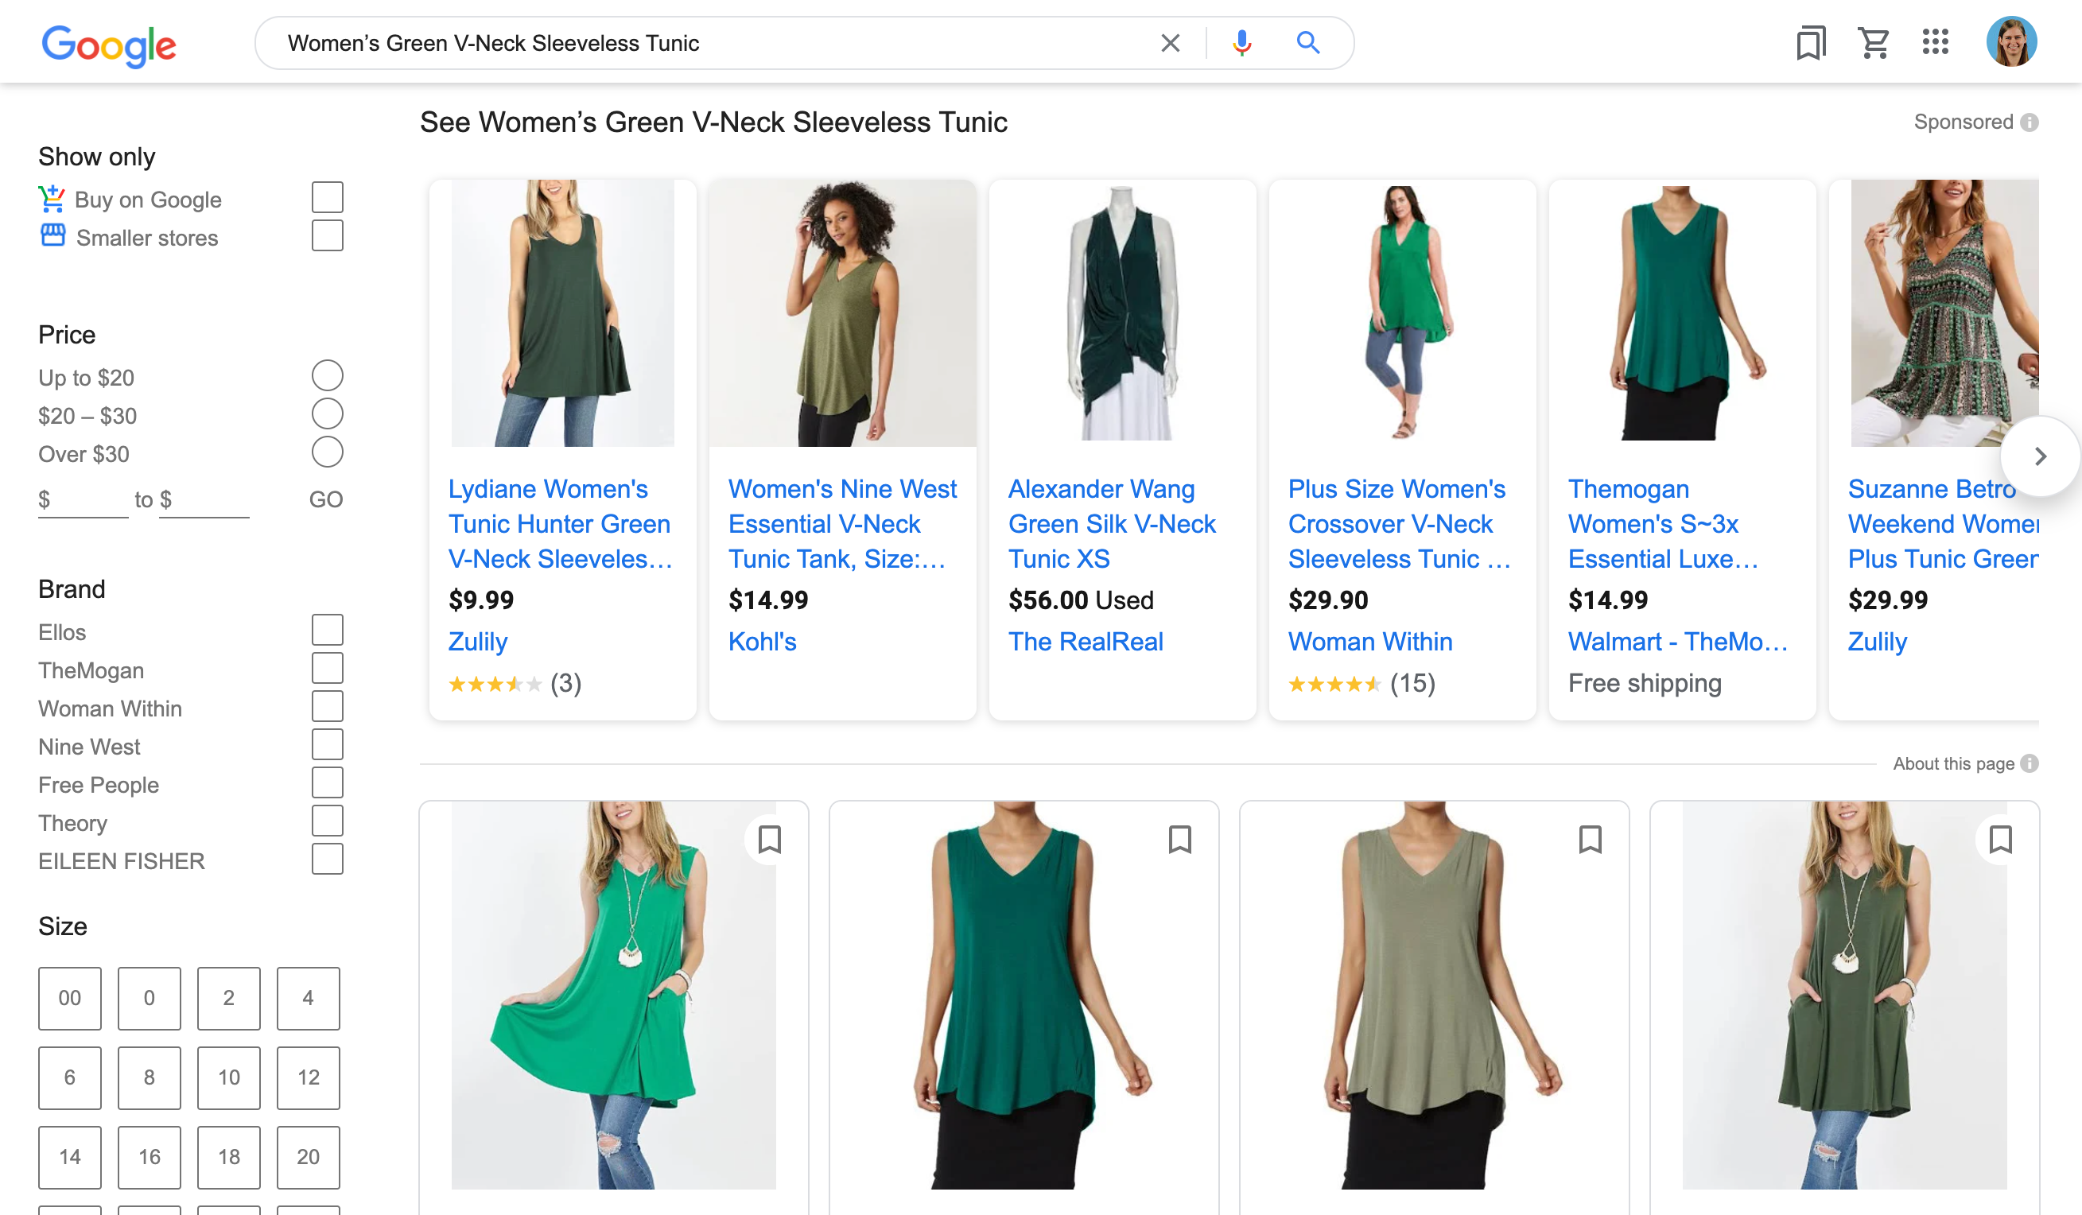Bookmark the bright green tunic item
2082x1215 pixels.
tap(767, 837)
